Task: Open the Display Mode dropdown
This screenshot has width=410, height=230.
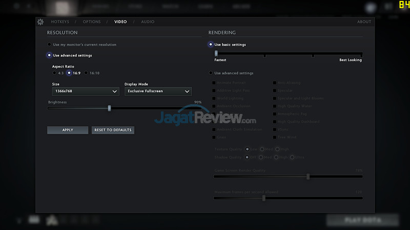Action: pyautogui.click(x=158, y=91)
